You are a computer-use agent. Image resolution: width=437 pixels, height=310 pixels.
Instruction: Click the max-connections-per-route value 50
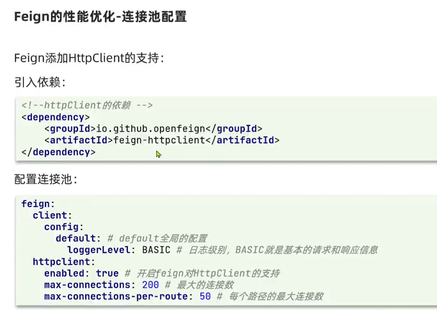pyautogui.click(x=205, y=296)
